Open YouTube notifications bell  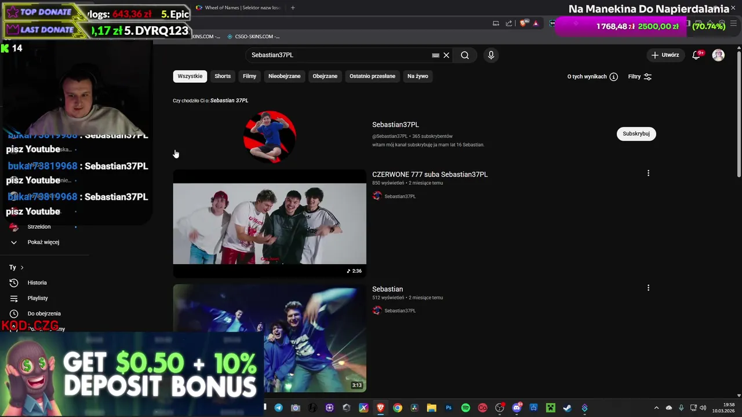pos(696,55)
